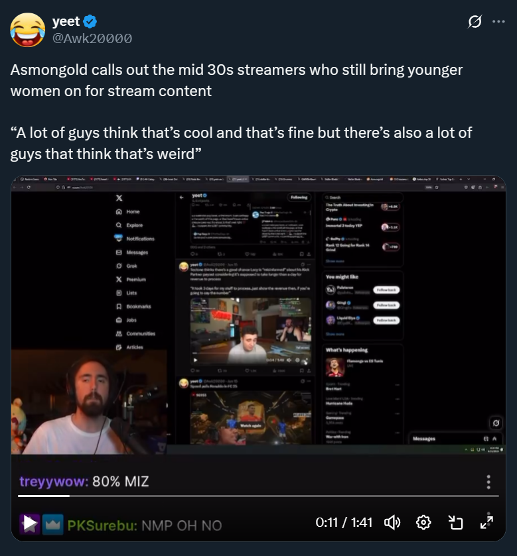The width and height of the screenshot is (517, 556).
Task: Open the @Awk20000 profile handle
Action: [x=92, y=38]
